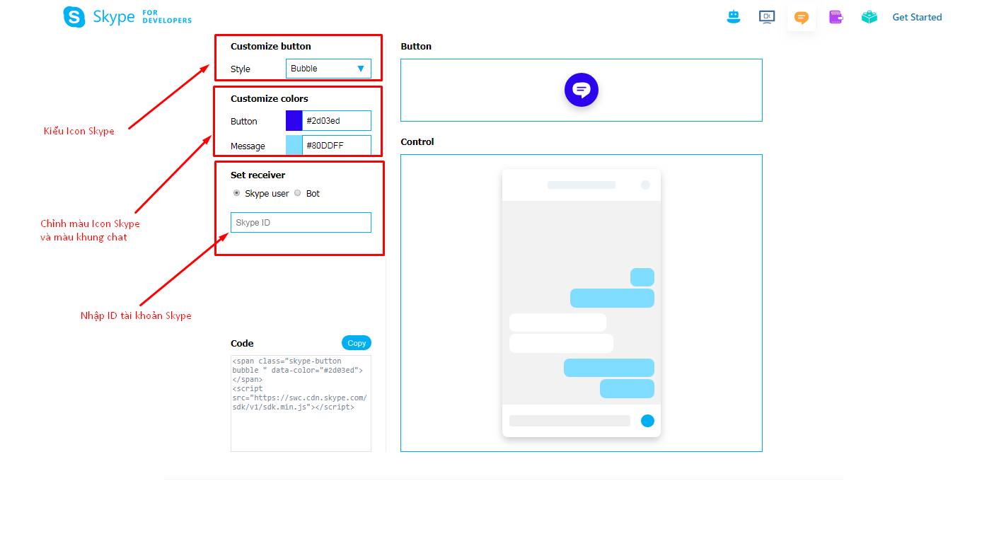Open the blue bot icon in header
The width and height of the screenshot is (1006, 534).
734,17
